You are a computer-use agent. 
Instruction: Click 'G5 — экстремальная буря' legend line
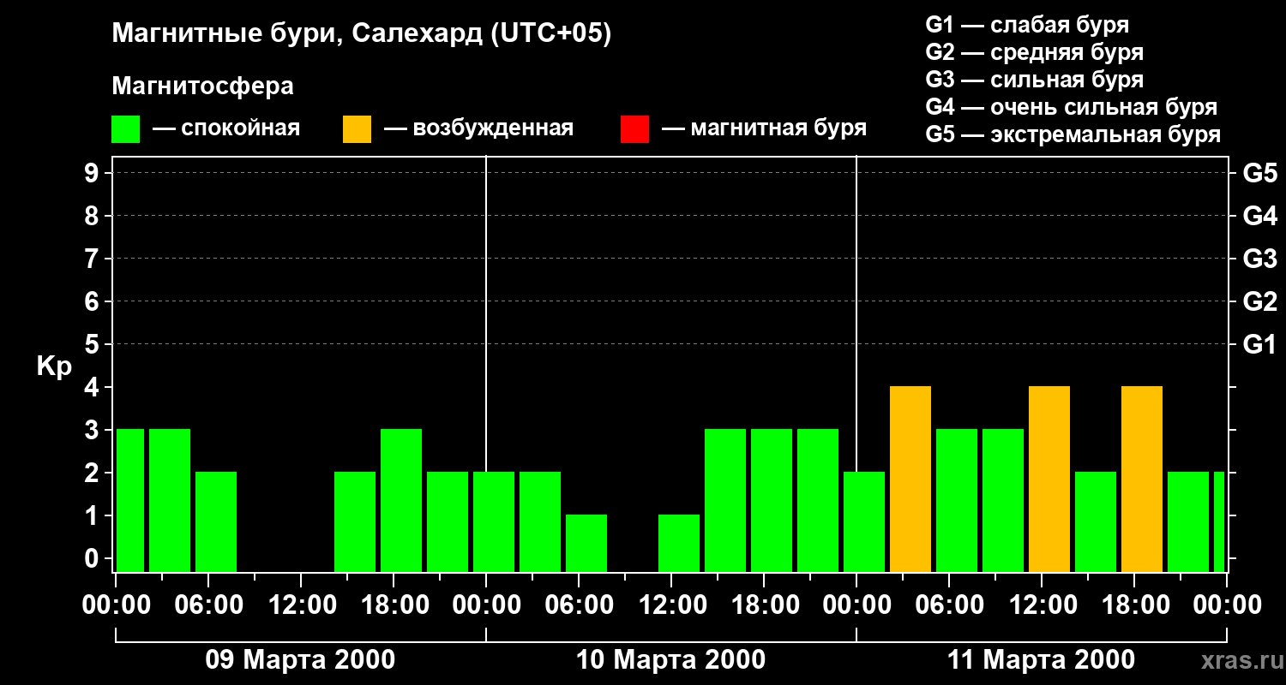click(1073, 134)
